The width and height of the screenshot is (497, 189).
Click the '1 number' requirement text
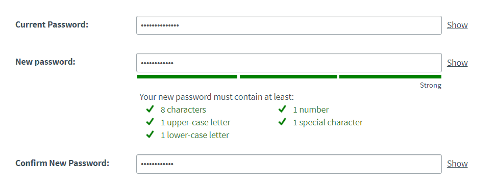coord(311,110)
